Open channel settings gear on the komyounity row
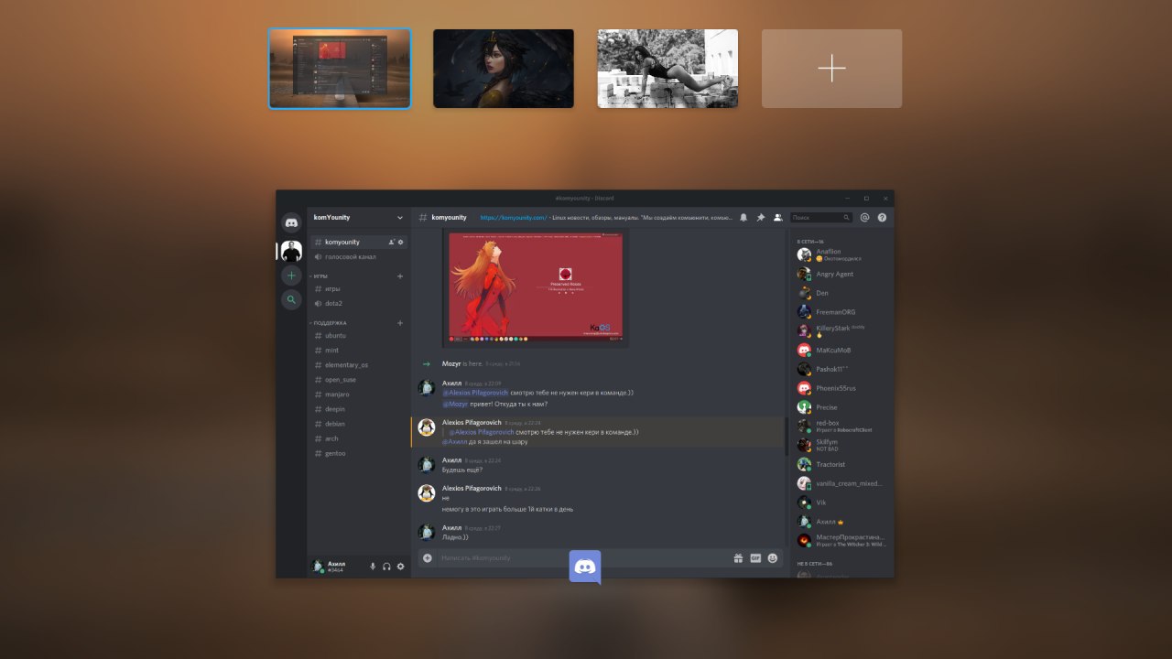Screen dimensions: 1172x659 [x=401, y=242]
